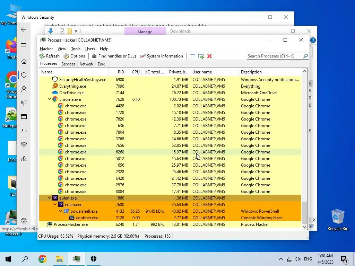This screenshot has width=355, height=266.
Task: Open File Explorer from the taskbar
Action: click(x=59, y=259)
